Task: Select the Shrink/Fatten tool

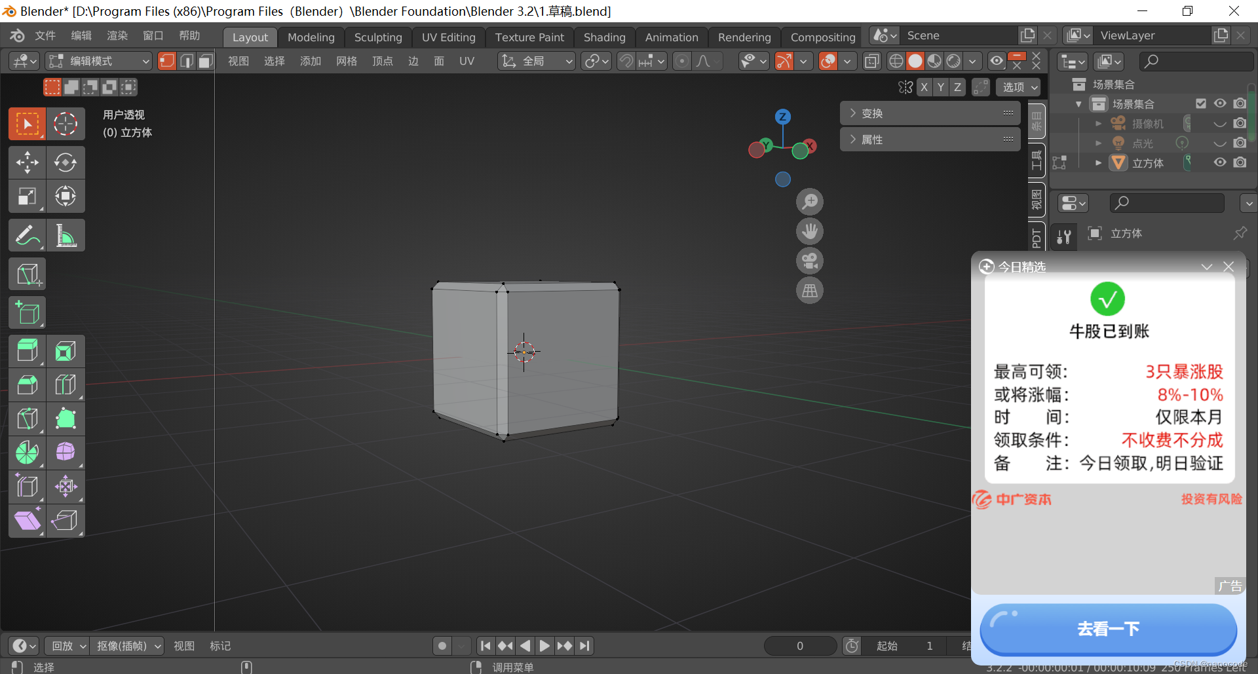Action: click(66, 487)
